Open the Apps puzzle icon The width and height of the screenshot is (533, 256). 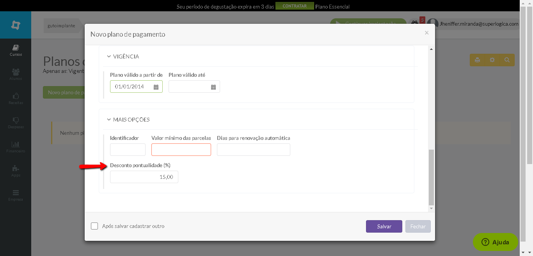click(16, 168)
